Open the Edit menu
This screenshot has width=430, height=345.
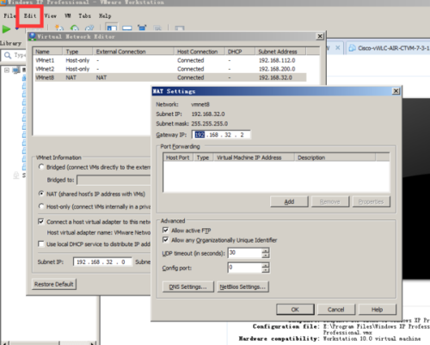[30, 15]
